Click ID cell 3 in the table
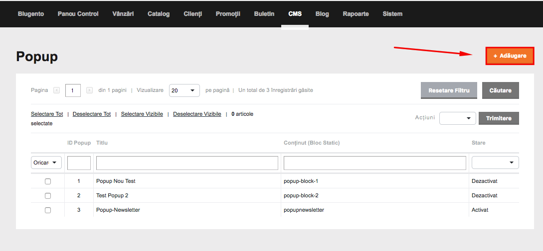 coord(79,210)
